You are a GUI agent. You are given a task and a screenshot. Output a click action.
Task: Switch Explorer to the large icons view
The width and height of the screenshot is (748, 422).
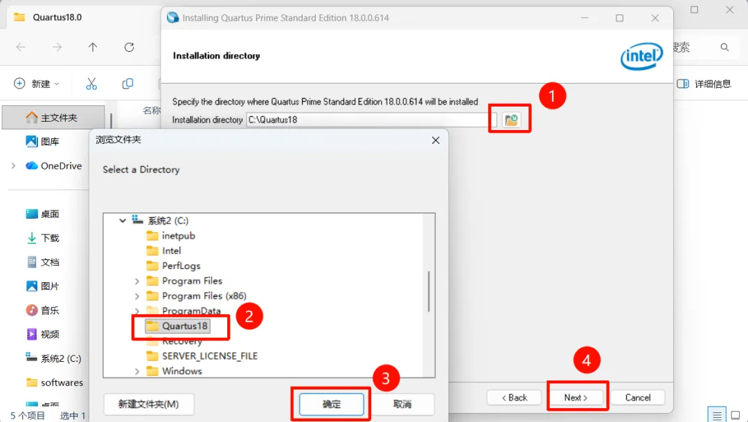pyautogui.click(x=736, y=415)
